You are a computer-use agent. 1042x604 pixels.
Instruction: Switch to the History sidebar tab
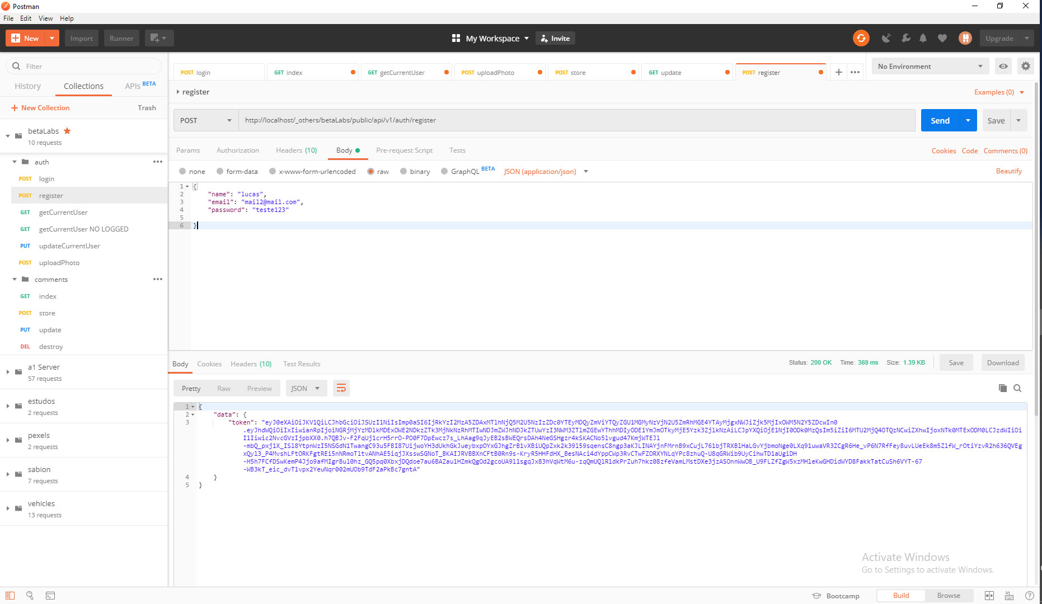[x=27, y=86]
